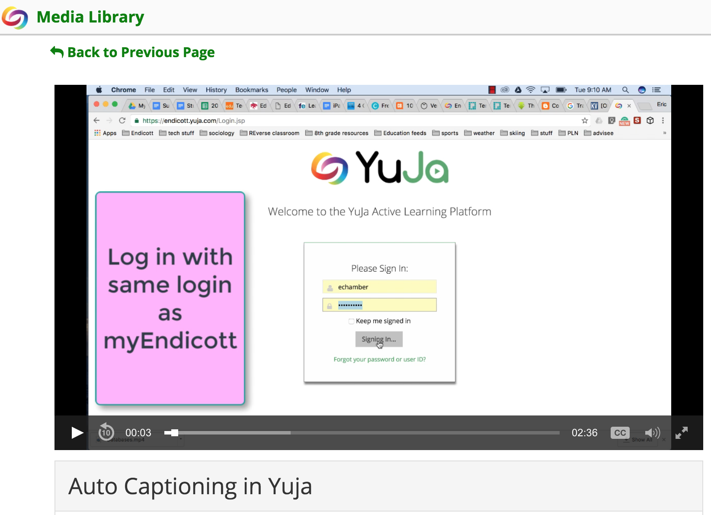The height and width of the screenshot is (515, 711).
Task: Click the Signing In button
Action: click(379, 339)
